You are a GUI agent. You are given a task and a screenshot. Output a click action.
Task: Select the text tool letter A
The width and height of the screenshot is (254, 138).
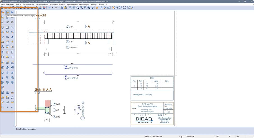12,37
